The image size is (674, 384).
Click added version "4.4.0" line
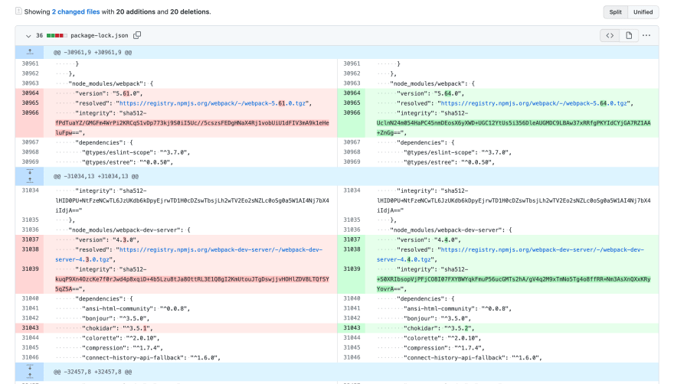pos(512,239)
